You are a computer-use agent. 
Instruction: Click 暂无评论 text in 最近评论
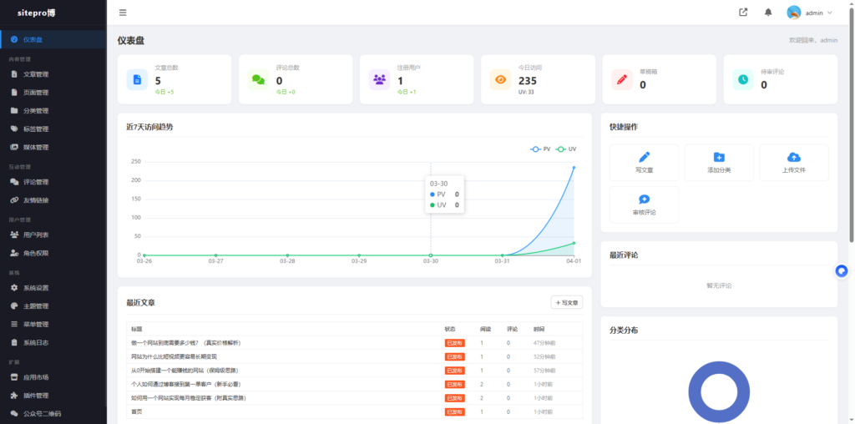[719, 285]
